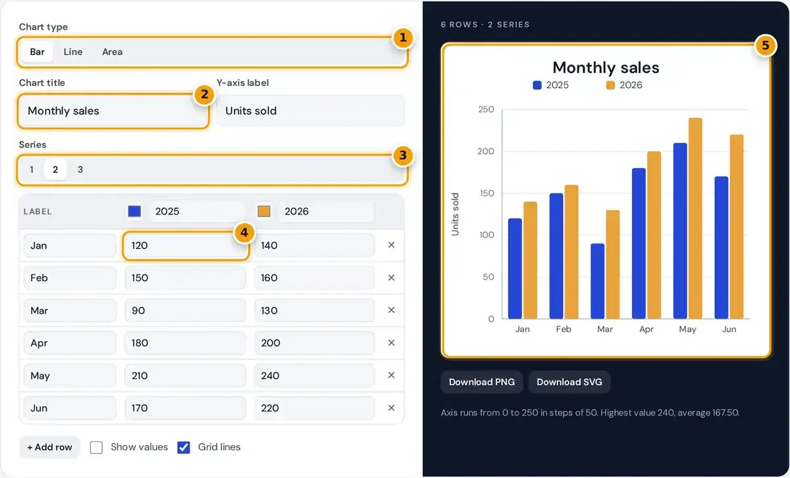Image resolution: width=790 pixels, height=478 pixels.
Task: Click the May 2026 bar in the chart
Action: pyautogui.click(x=695, y=219)
